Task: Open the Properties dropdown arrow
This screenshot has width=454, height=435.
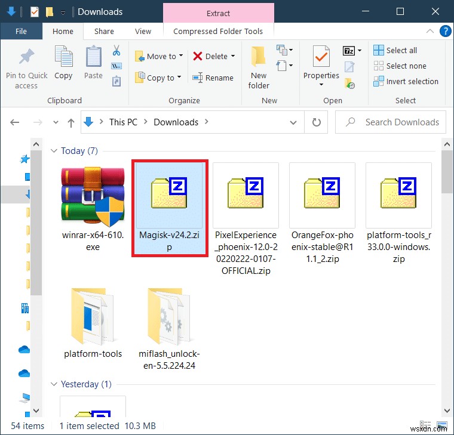Action: tap(321, 85)
